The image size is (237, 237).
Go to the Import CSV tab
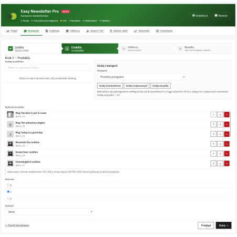click(95, 31)
